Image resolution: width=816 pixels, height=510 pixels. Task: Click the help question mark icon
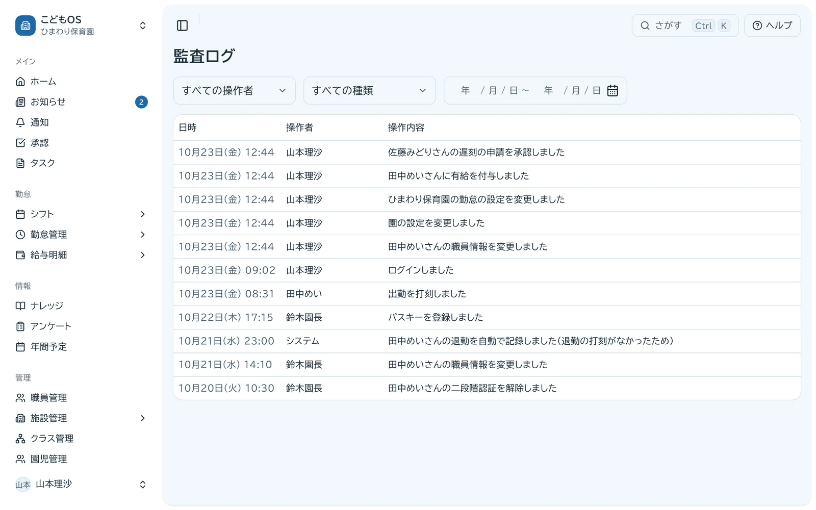click(x=757, y=25)
